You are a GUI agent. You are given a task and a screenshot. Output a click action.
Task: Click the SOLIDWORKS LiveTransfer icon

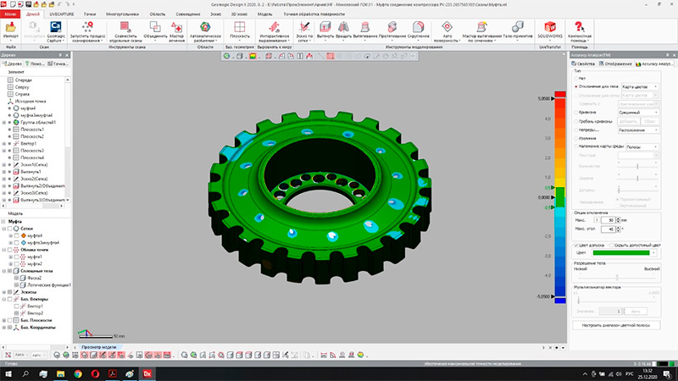coord(550,28)
